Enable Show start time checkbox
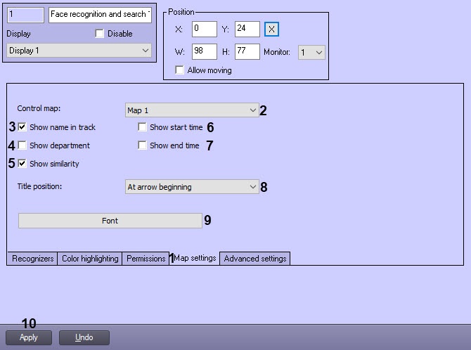Screen dimensions: 471x350 pyautogui.click(x=142, y=127)
